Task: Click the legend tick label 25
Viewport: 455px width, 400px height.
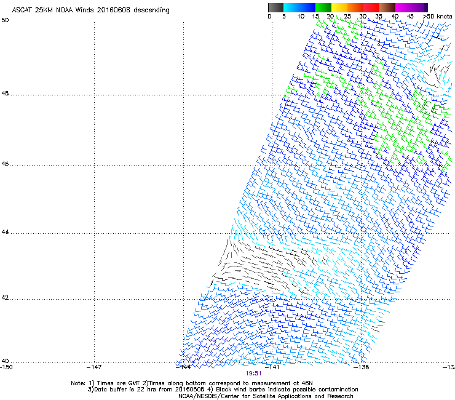Action: pyautogui.click(x=347, y=17)
